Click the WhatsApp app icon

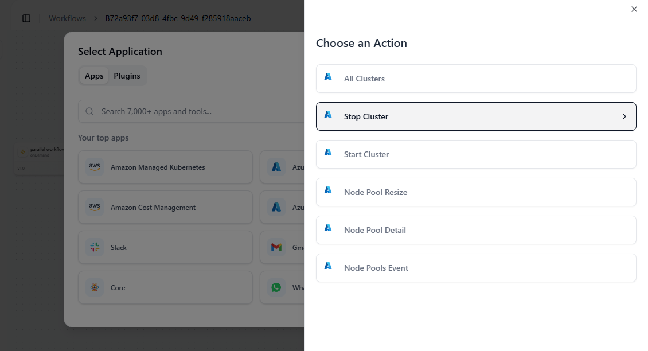276,288
